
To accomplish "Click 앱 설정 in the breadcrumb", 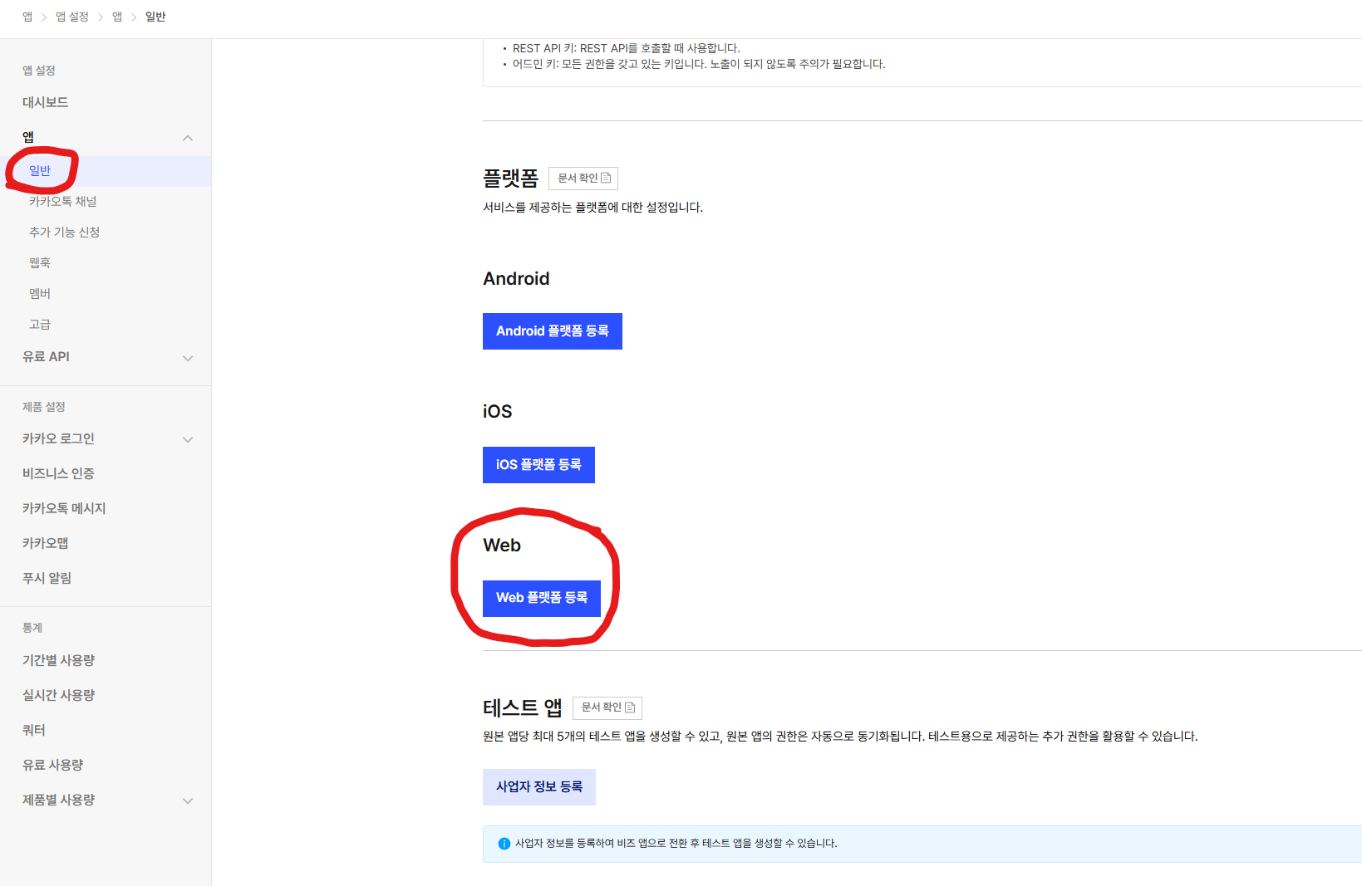I will [72, 17].
